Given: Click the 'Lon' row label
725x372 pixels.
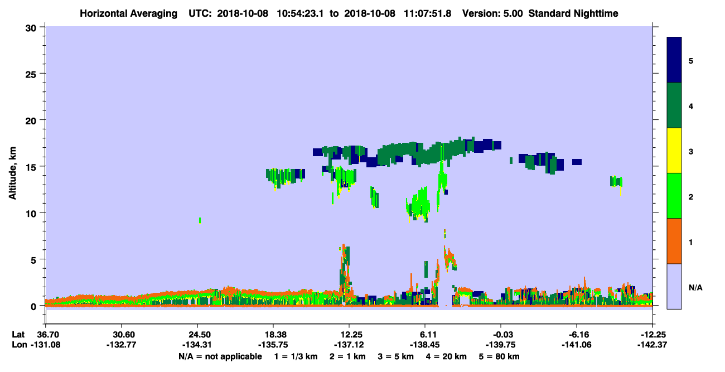Looking at the screenshot, I should [x=19, y=345].
